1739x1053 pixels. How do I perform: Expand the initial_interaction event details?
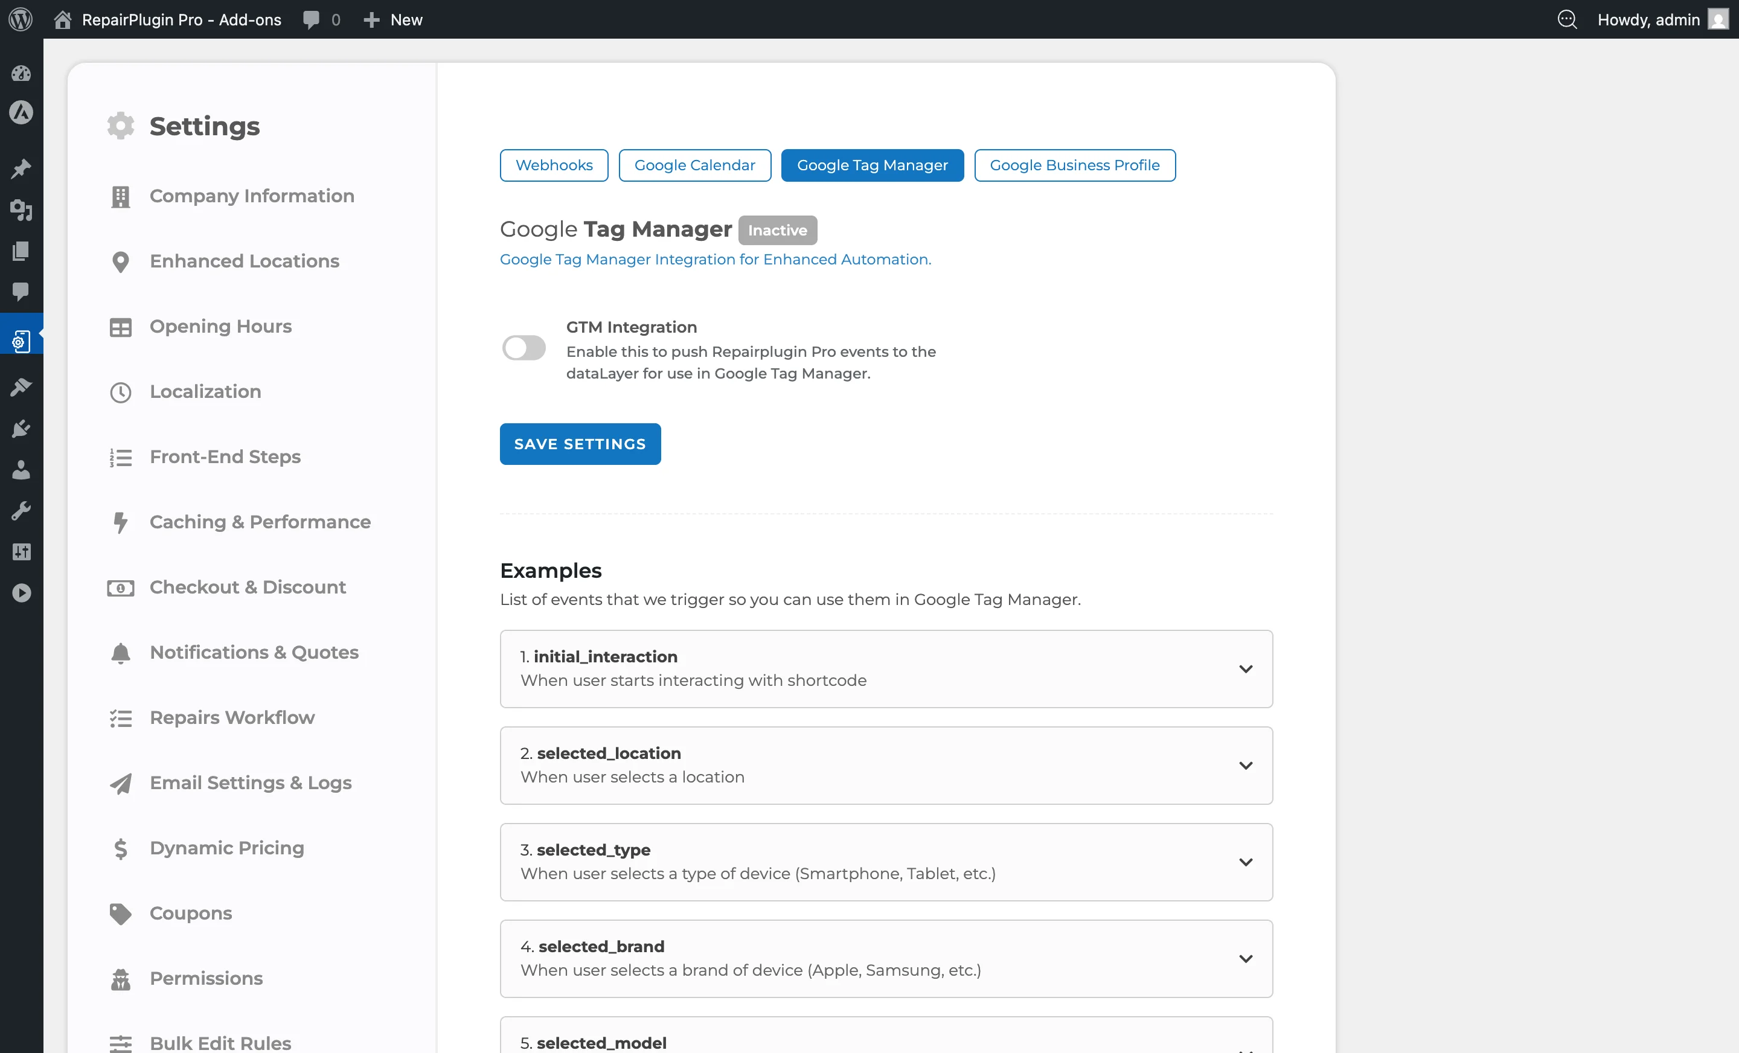coord(1246,668)
